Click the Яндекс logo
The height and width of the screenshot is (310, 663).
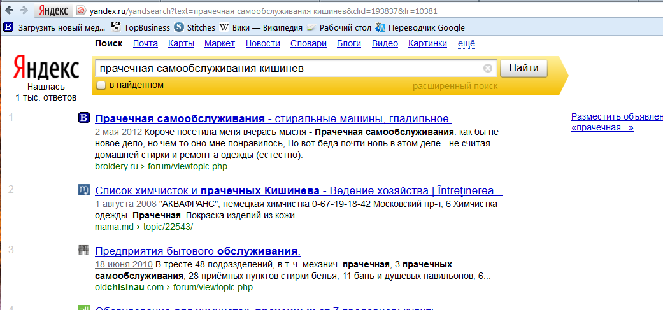pyautogui.click(x=46, y=67)
